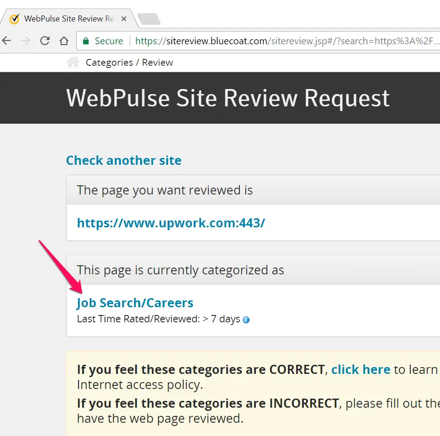440x436 pixels.
Task: Click 'This page is currently categorized as' text
Action: coord(180,270)
